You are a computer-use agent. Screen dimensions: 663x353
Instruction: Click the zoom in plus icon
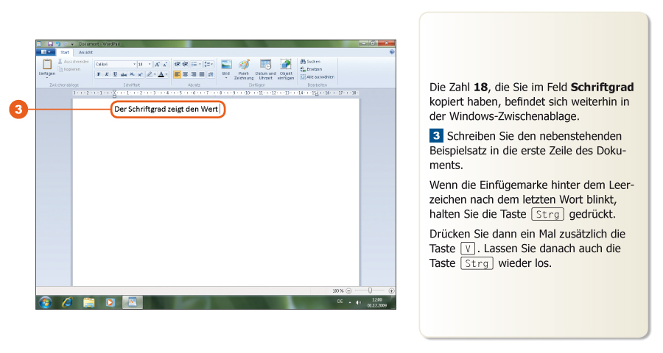click(391, 291)
